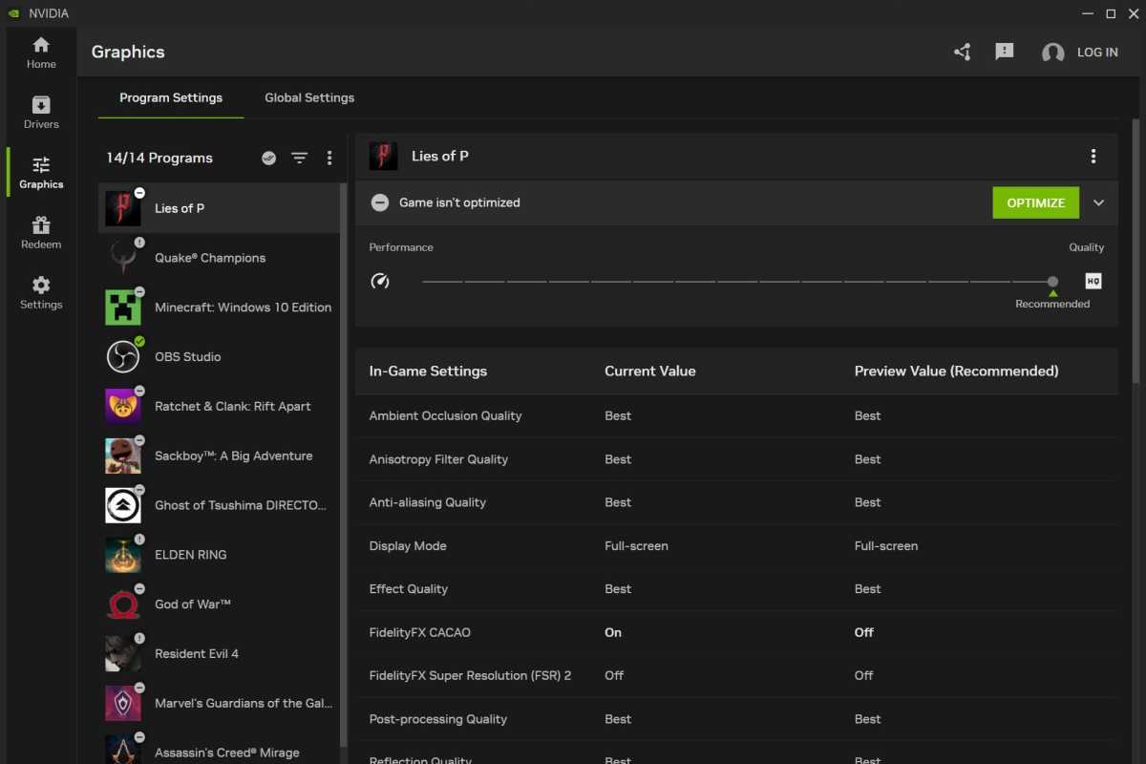This screenshot has width=1146, height=764.
Task: Select the Redeem sidebar icon
Action: (40, 232)
